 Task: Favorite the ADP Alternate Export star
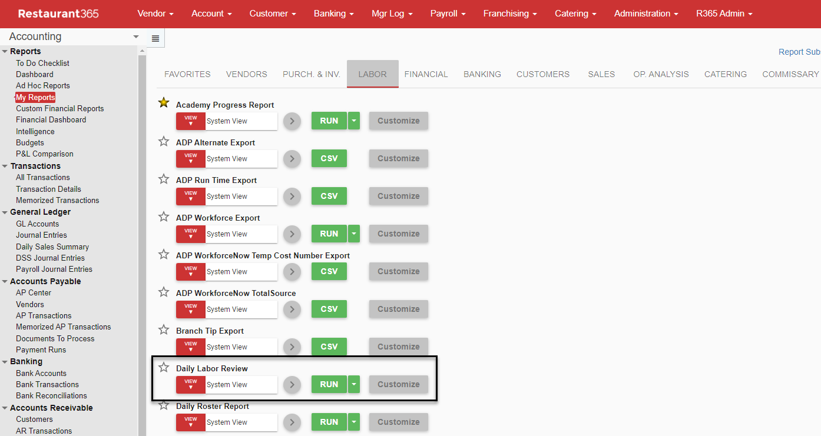pyautogui.click(x=164, y=141)
